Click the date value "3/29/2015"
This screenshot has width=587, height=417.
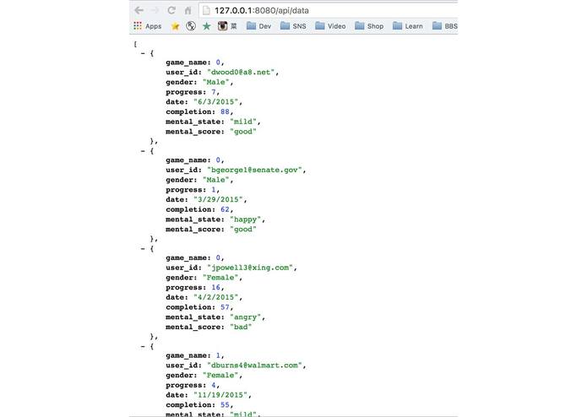(x=218, y=200)
